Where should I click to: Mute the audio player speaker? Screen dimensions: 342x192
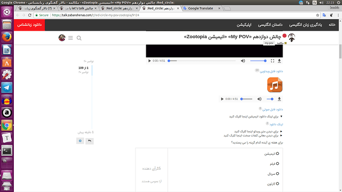coord(259,99)
